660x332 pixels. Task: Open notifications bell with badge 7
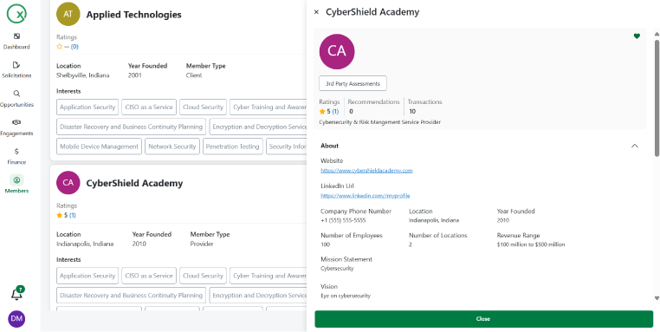point(16,294)
